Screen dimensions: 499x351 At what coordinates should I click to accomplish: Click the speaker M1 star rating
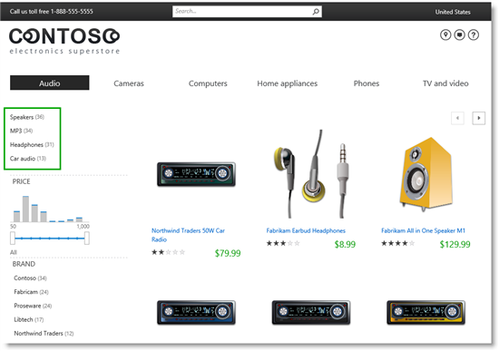point(397,243)
